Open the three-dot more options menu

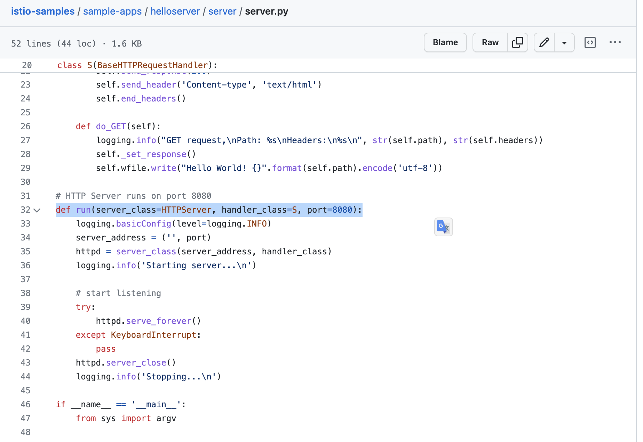tap(615, 42)
